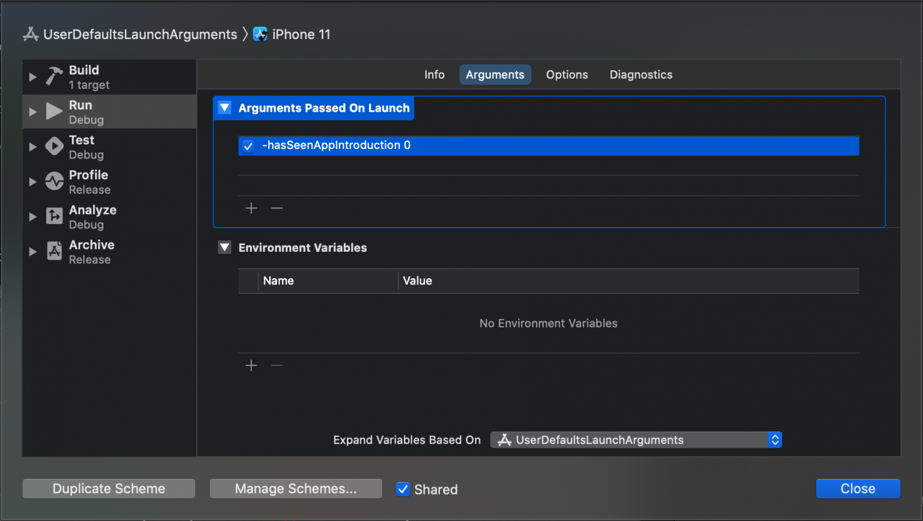This screenshot has height=521, width=923.
Task: Switch to the Options tab
Action: click(x=567, y=75)
